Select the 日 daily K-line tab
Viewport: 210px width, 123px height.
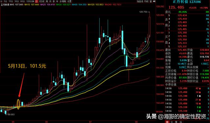36,1
